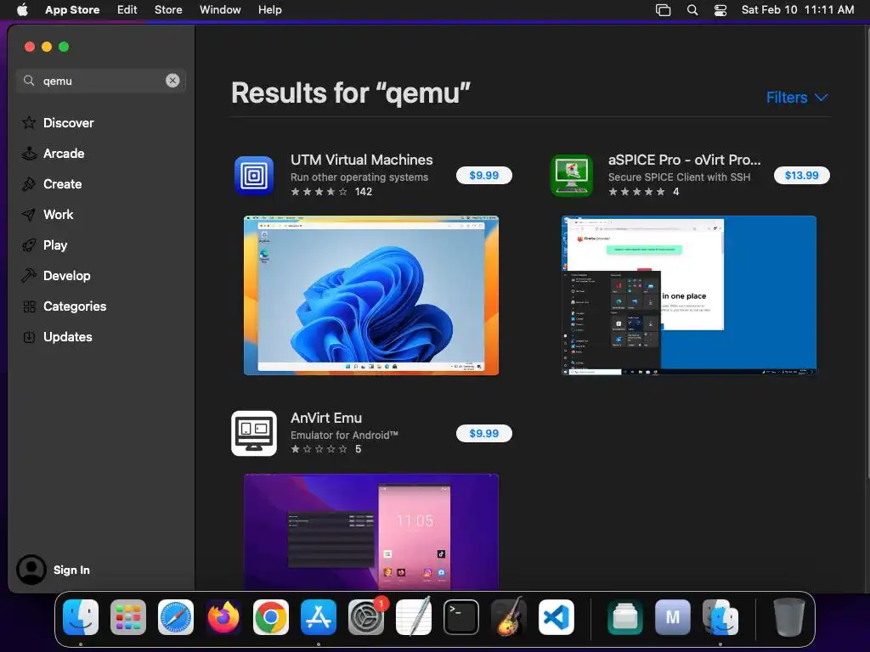The width and height of the screenshot is (870, 652).
Task: Open the AnVirt Emu app icon
Action: [x=253, y=434]
